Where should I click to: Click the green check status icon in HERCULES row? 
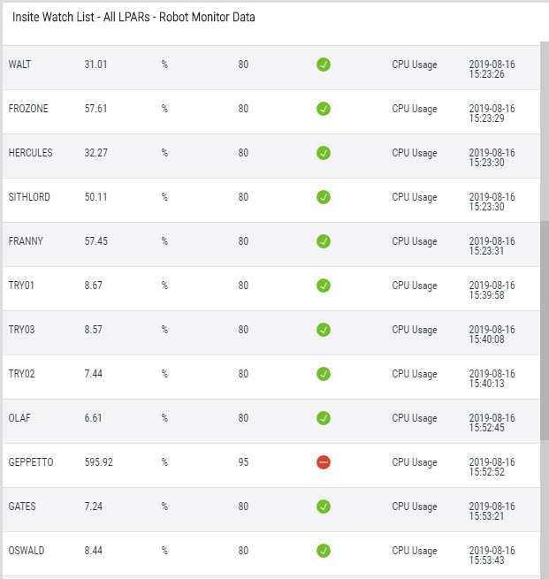[324, 153]
